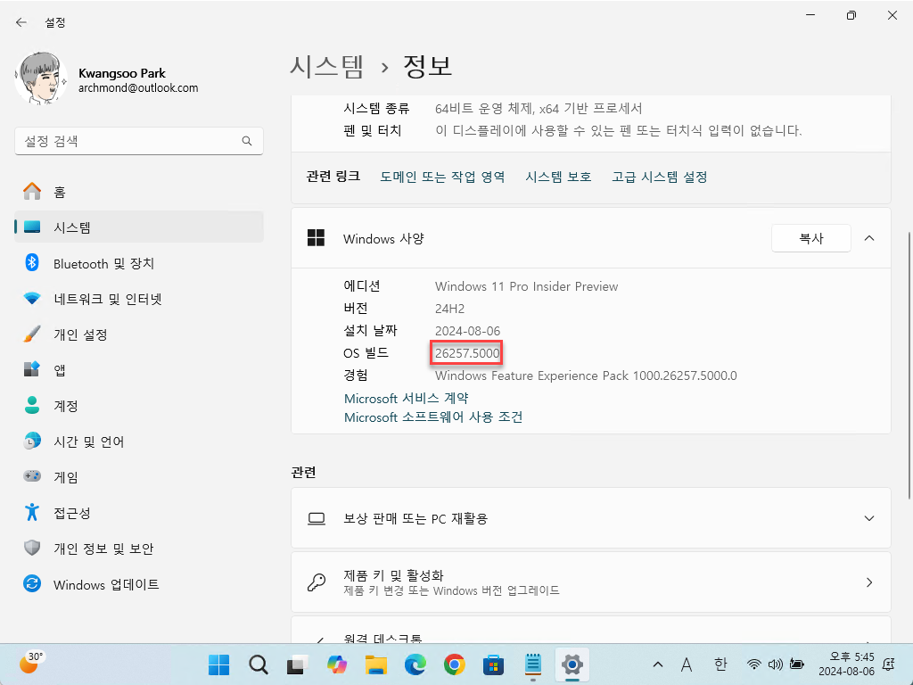Click the A input mode indicator

pos(687,664)
